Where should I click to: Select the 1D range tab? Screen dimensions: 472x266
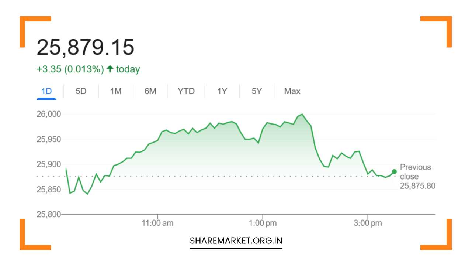(x=46, y=91)
